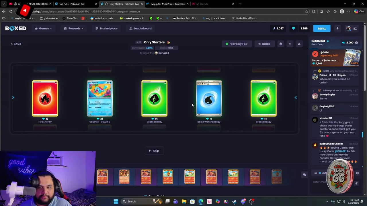Open the Windows Start menu
Image resolution: width=367 pixels, height=206 pixels.
pos(116,201)
